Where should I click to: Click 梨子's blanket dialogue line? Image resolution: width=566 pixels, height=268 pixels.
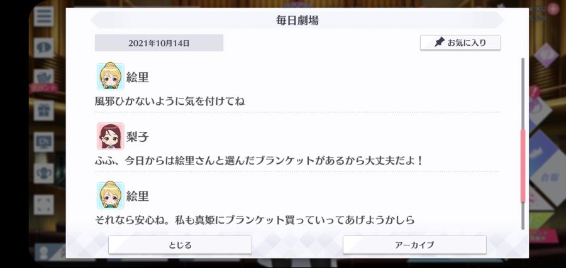coord(259,161)
